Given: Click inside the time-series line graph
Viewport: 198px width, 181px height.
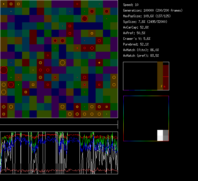Looking at the screenshot, I should [59, 153].
